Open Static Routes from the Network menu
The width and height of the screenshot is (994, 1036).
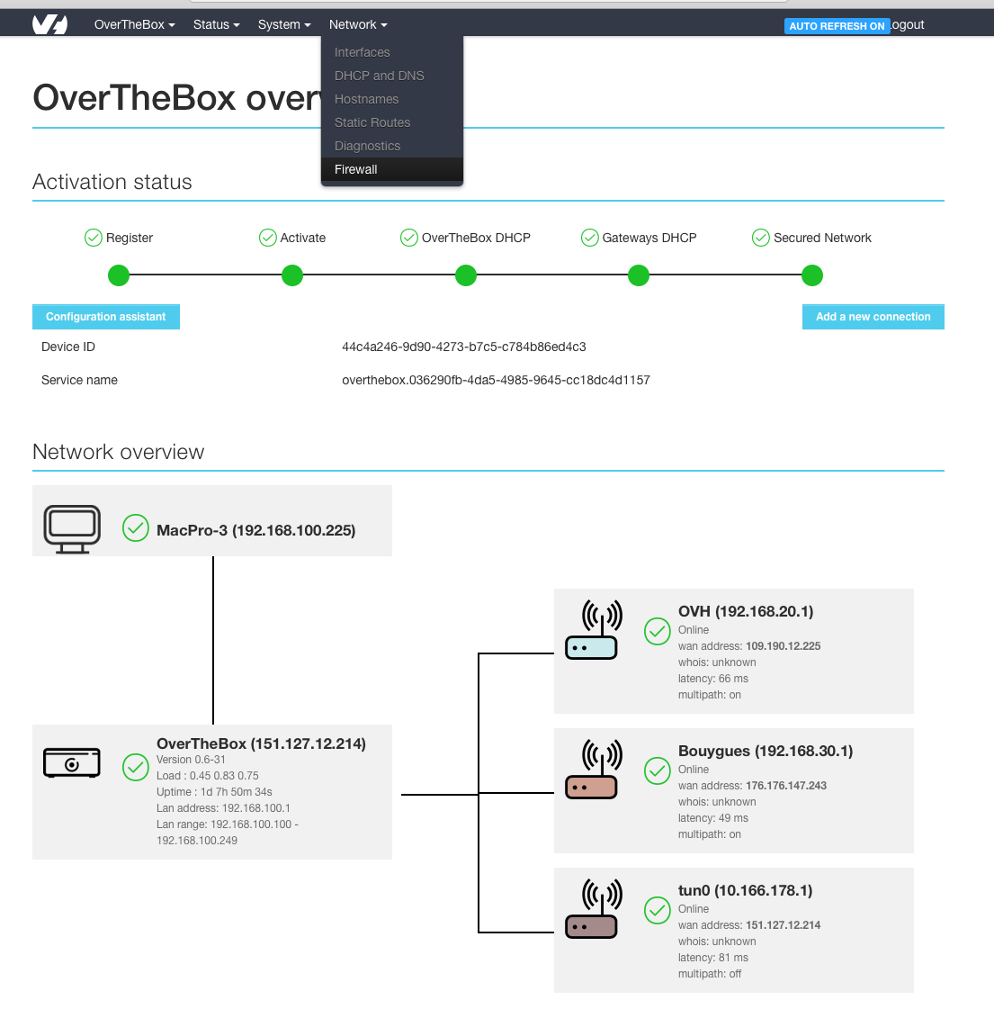pyautogui.click(x=372, y=122)
